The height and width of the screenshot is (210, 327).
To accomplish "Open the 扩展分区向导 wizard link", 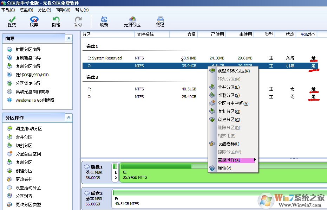I will (28, 49).
